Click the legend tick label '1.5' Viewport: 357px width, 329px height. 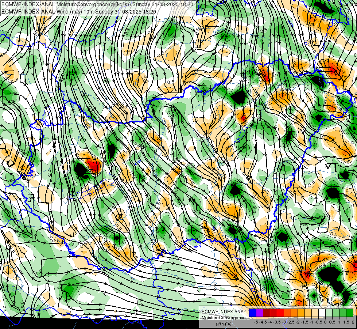pyautogui.click(x=346, y=322)
